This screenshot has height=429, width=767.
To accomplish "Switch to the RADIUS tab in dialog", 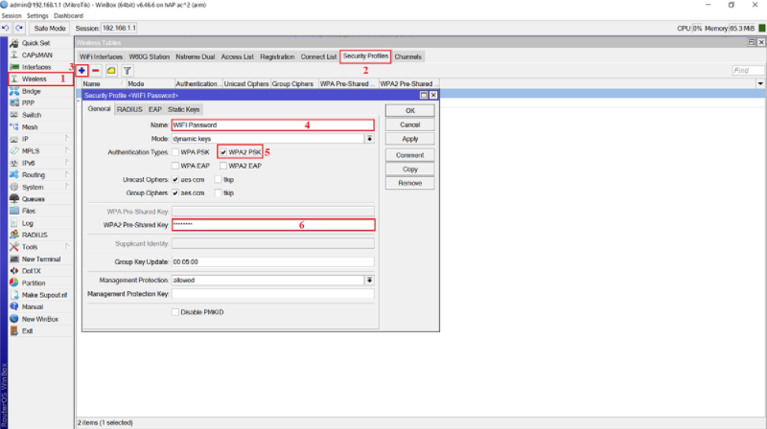I will tap(129, 109).
